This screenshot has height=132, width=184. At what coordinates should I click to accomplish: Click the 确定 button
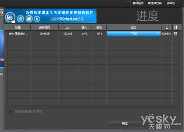pos(125,123)
